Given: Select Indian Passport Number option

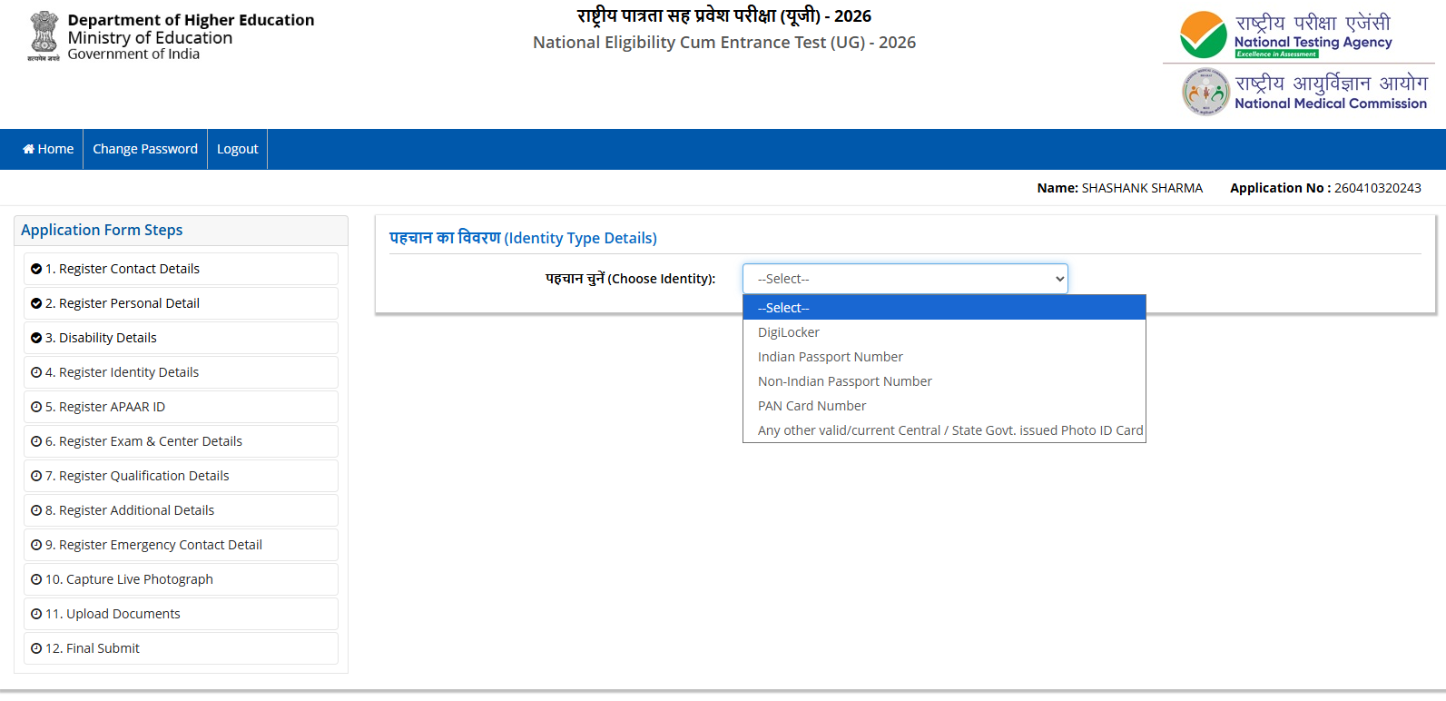Looking at the screenshot, I should click(830, 357).
